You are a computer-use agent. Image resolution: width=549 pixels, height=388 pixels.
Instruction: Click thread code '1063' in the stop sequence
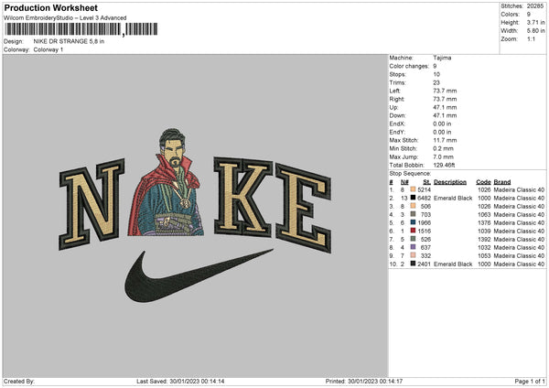(484, 214)
